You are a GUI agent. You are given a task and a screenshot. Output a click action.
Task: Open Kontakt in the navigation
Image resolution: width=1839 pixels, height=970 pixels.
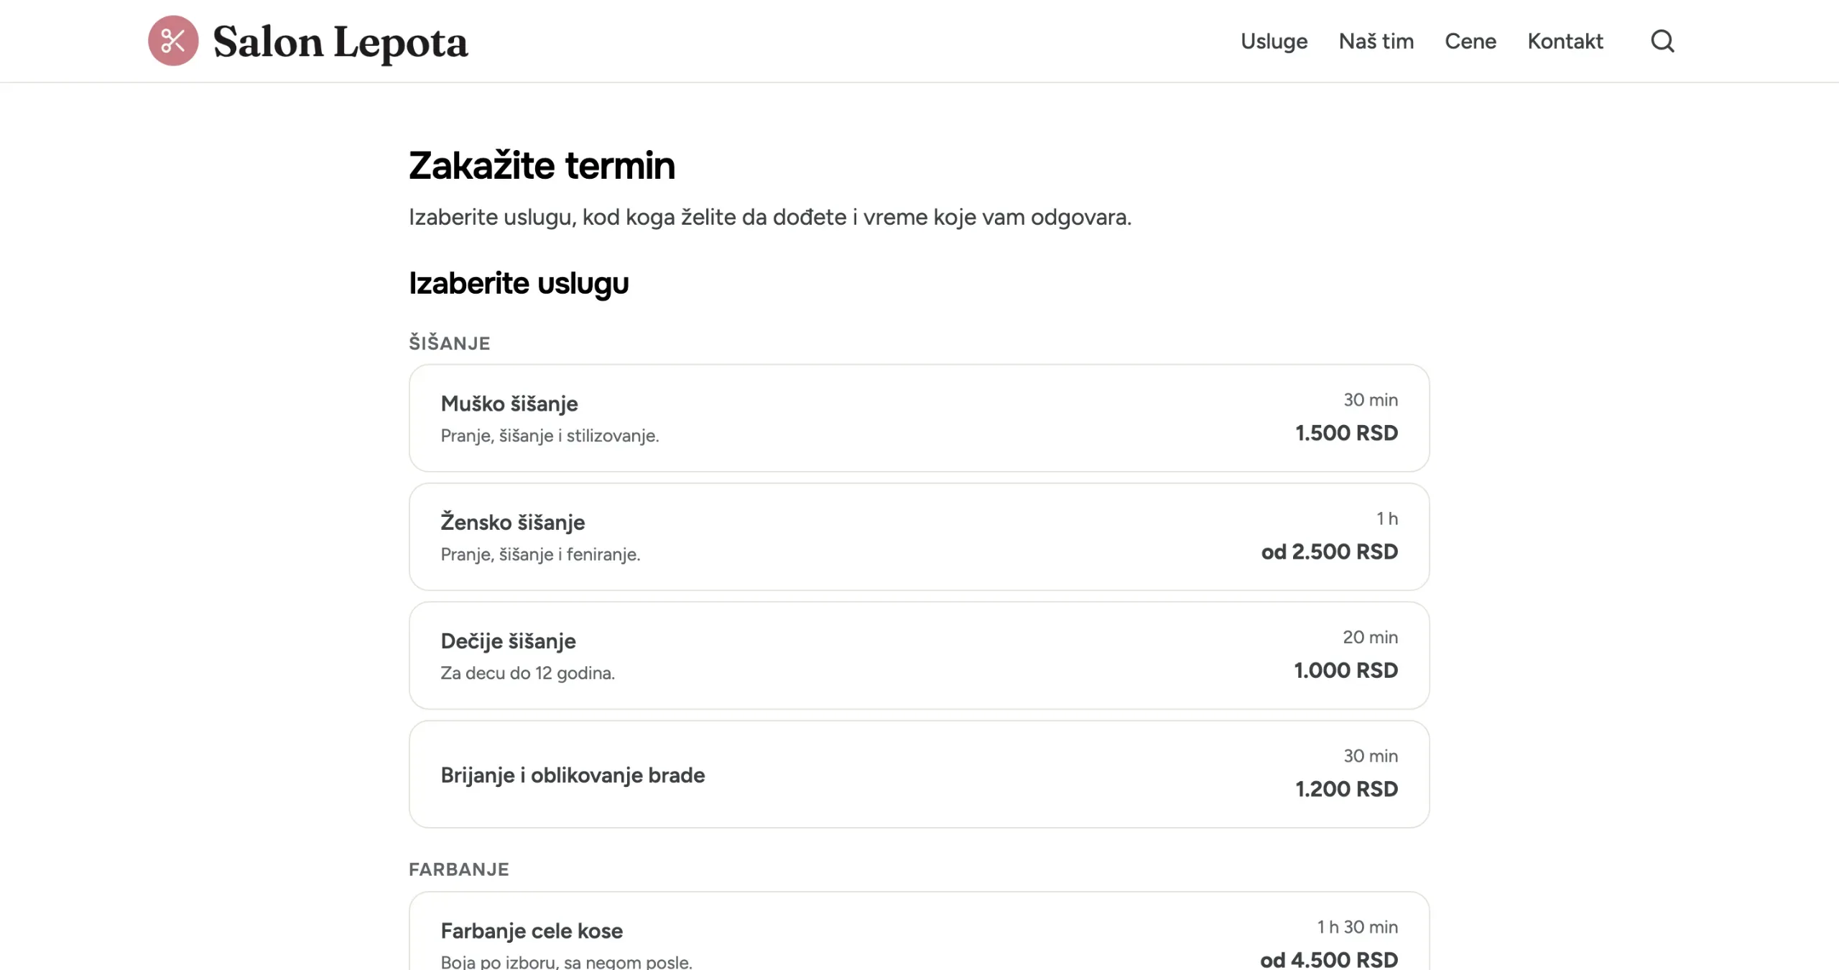pyautogui.click(x=1565, y=41)
